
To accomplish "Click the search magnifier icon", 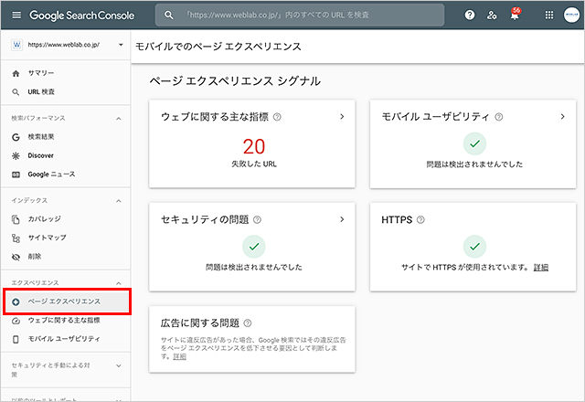I will (x=169, y=15).
